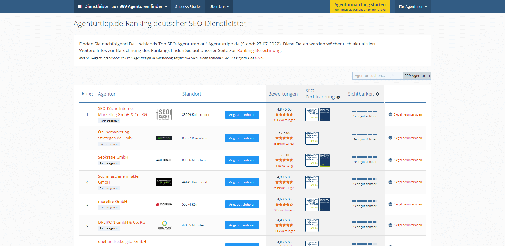Click BVDW Code of Conduct badge for DREIKON
The height and width of the screenshot is (246, 505).
tap(312, 225)
